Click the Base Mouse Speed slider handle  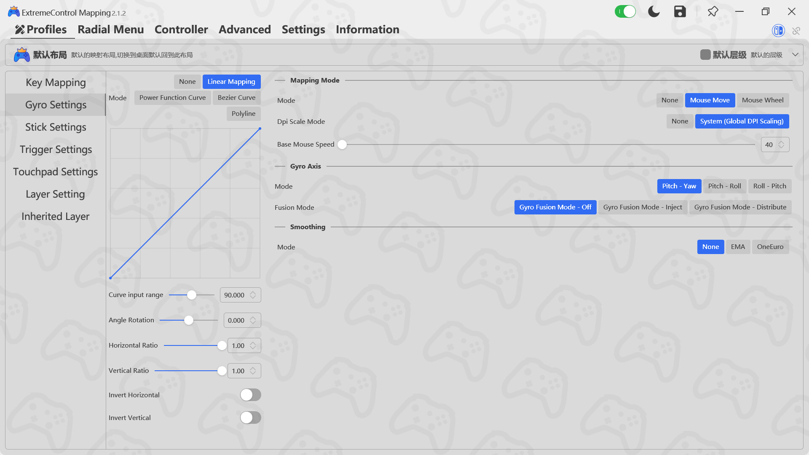tap(342, 144)
